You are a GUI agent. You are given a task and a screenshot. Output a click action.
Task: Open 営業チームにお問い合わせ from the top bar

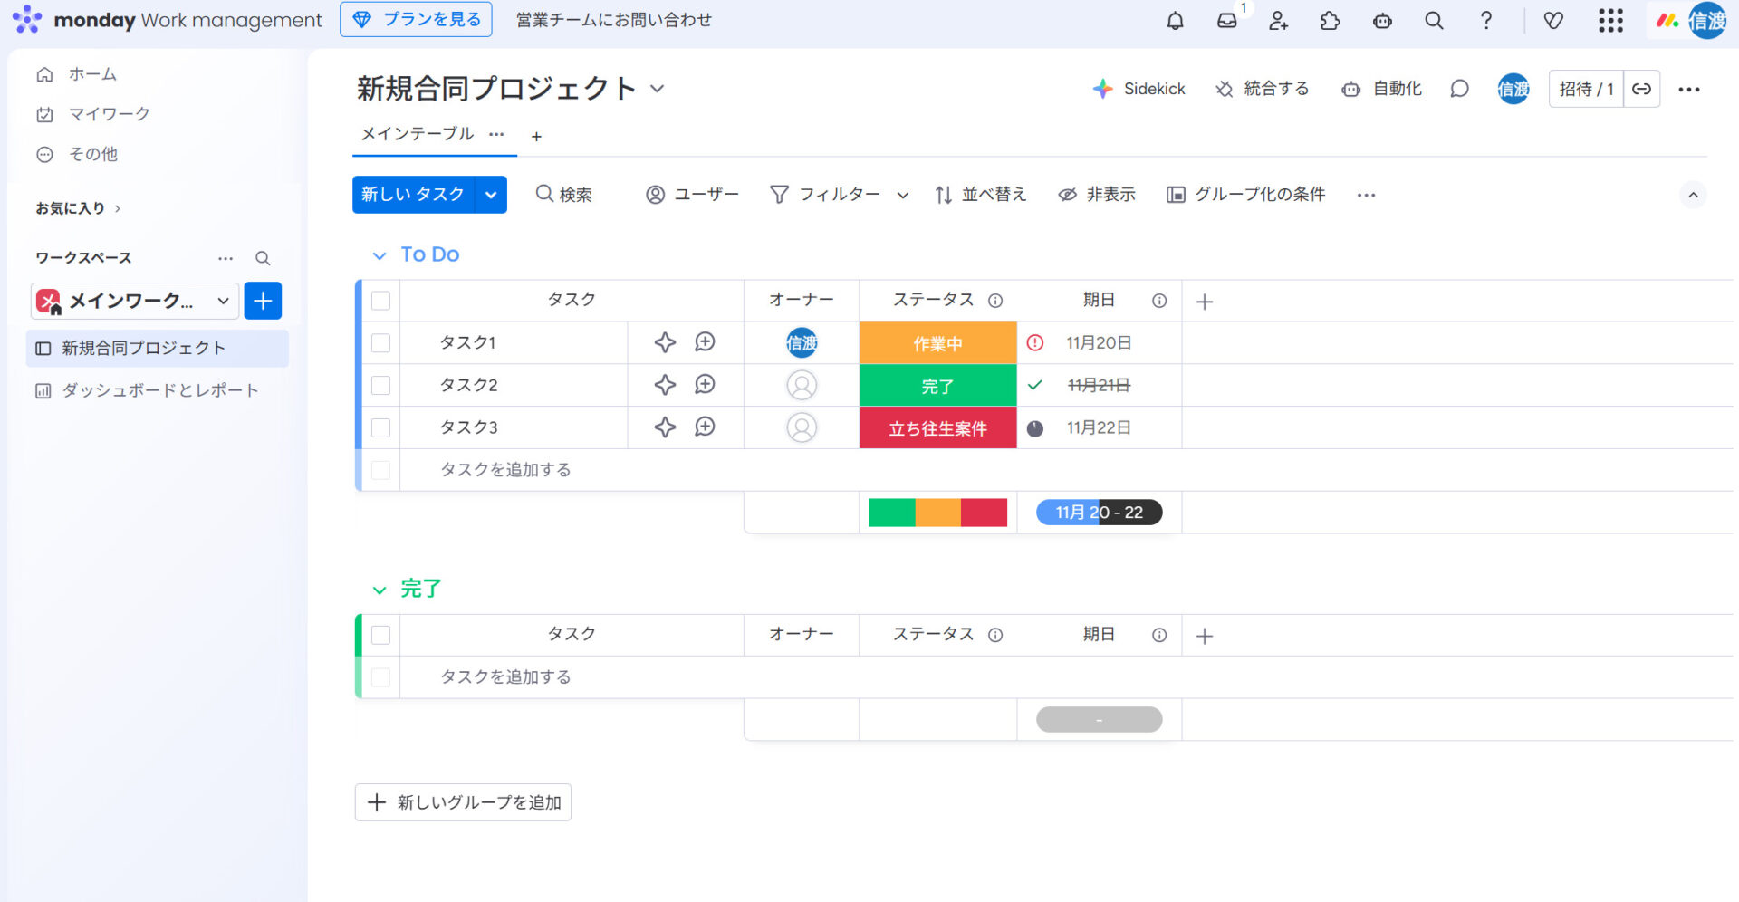point(613,20)
